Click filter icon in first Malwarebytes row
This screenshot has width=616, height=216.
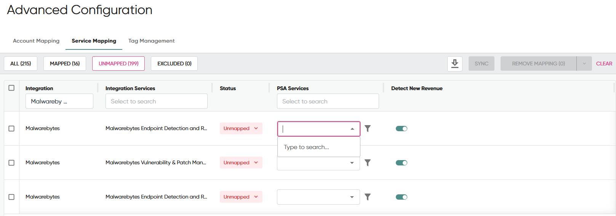point(367,129)
